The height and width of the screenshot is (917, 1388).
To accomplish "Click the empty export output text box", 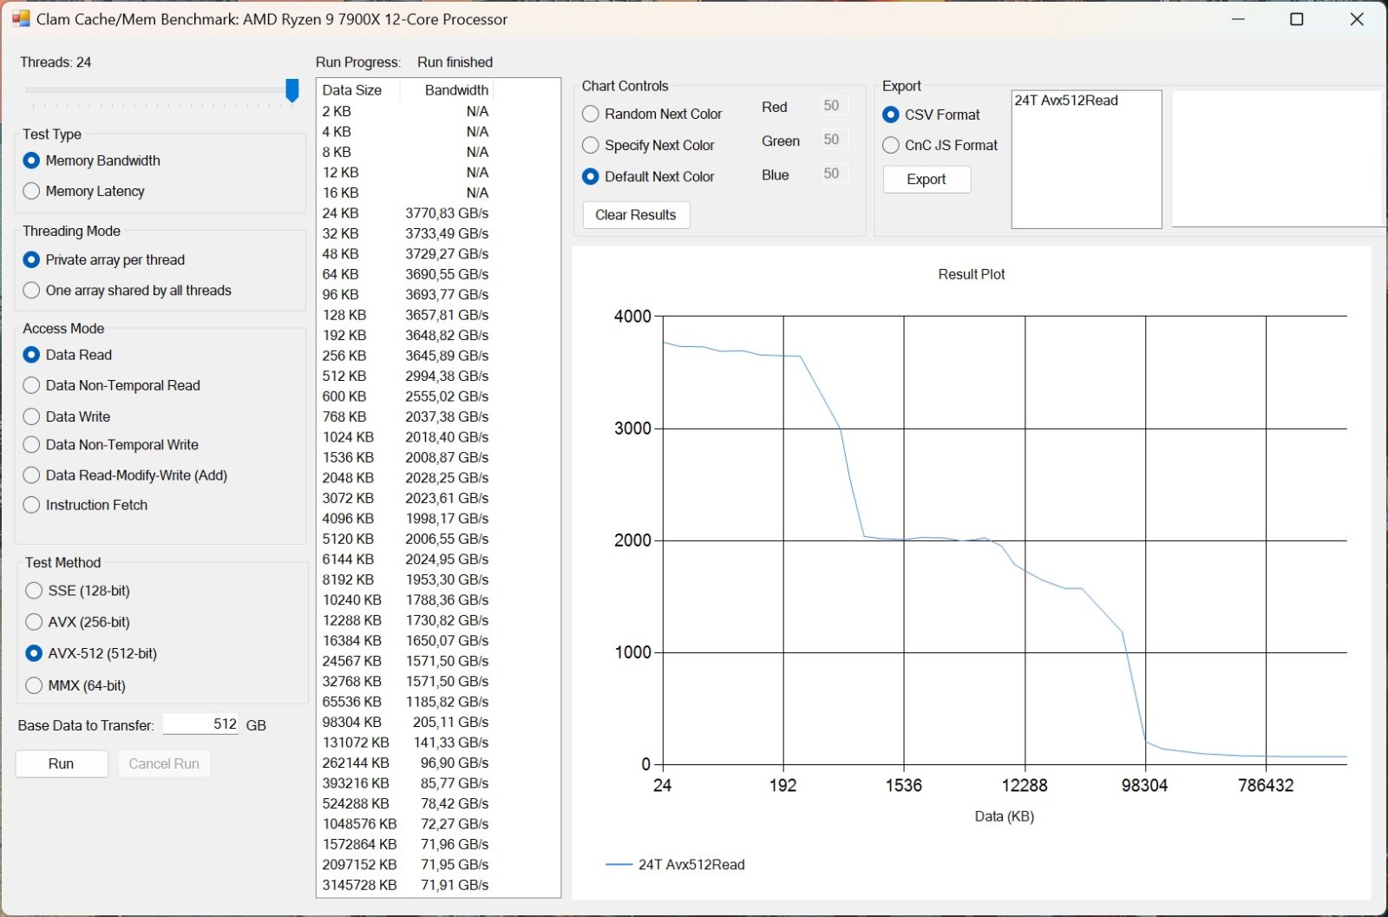I will (x=1276, y=159).
